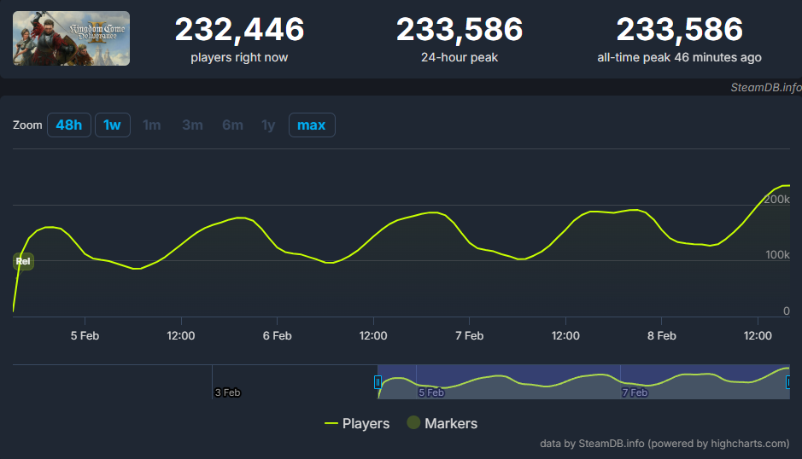Click the right navigator range handle

[788, 382]
